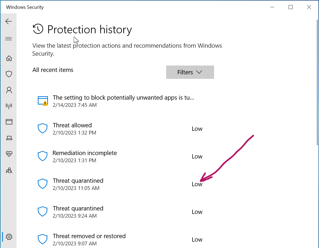Open Firewall & network protection icon
This screenshot has height=248, width=319.
[x=9, y=106]
